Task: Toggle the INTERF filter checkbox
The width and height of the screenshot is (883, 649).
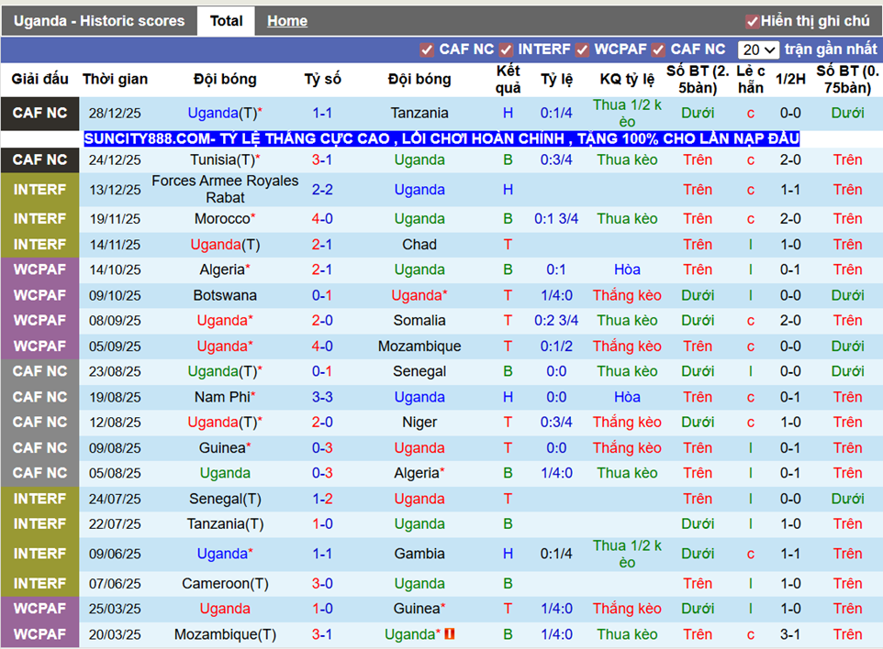Action: pos(506,50)
